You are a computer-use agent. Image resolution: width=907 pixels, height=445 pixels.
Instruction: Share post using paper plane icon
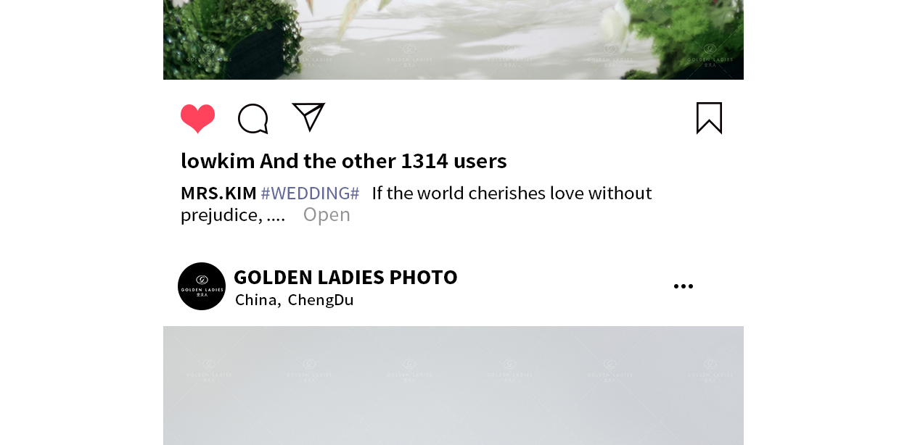308,117
